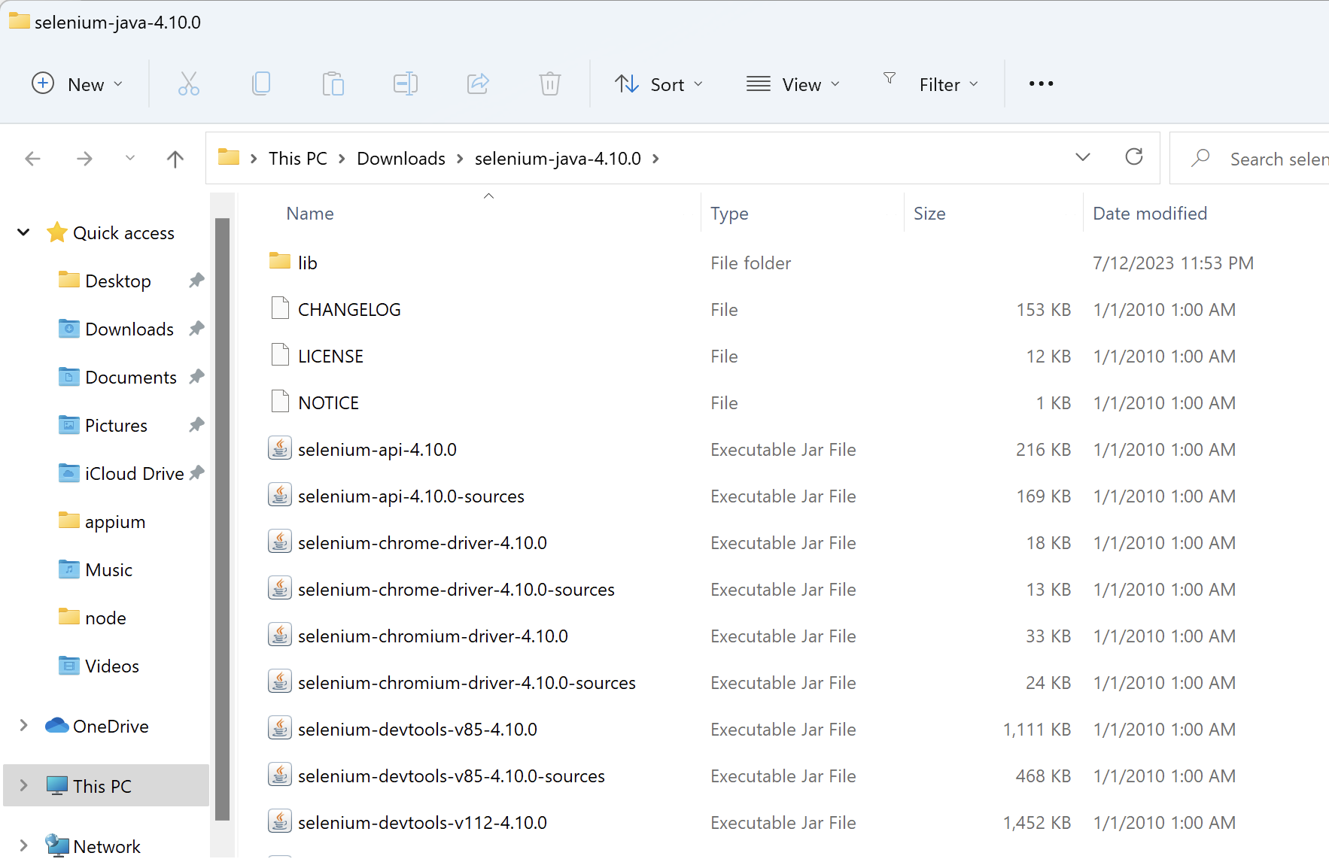Open the View layout dropdown

click(x=793, y=83)
